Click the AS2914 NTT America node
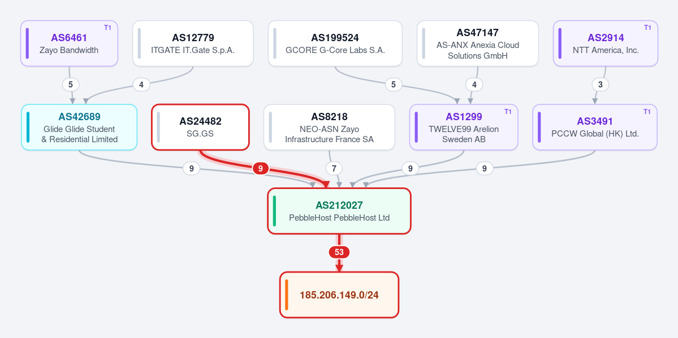 606,43
